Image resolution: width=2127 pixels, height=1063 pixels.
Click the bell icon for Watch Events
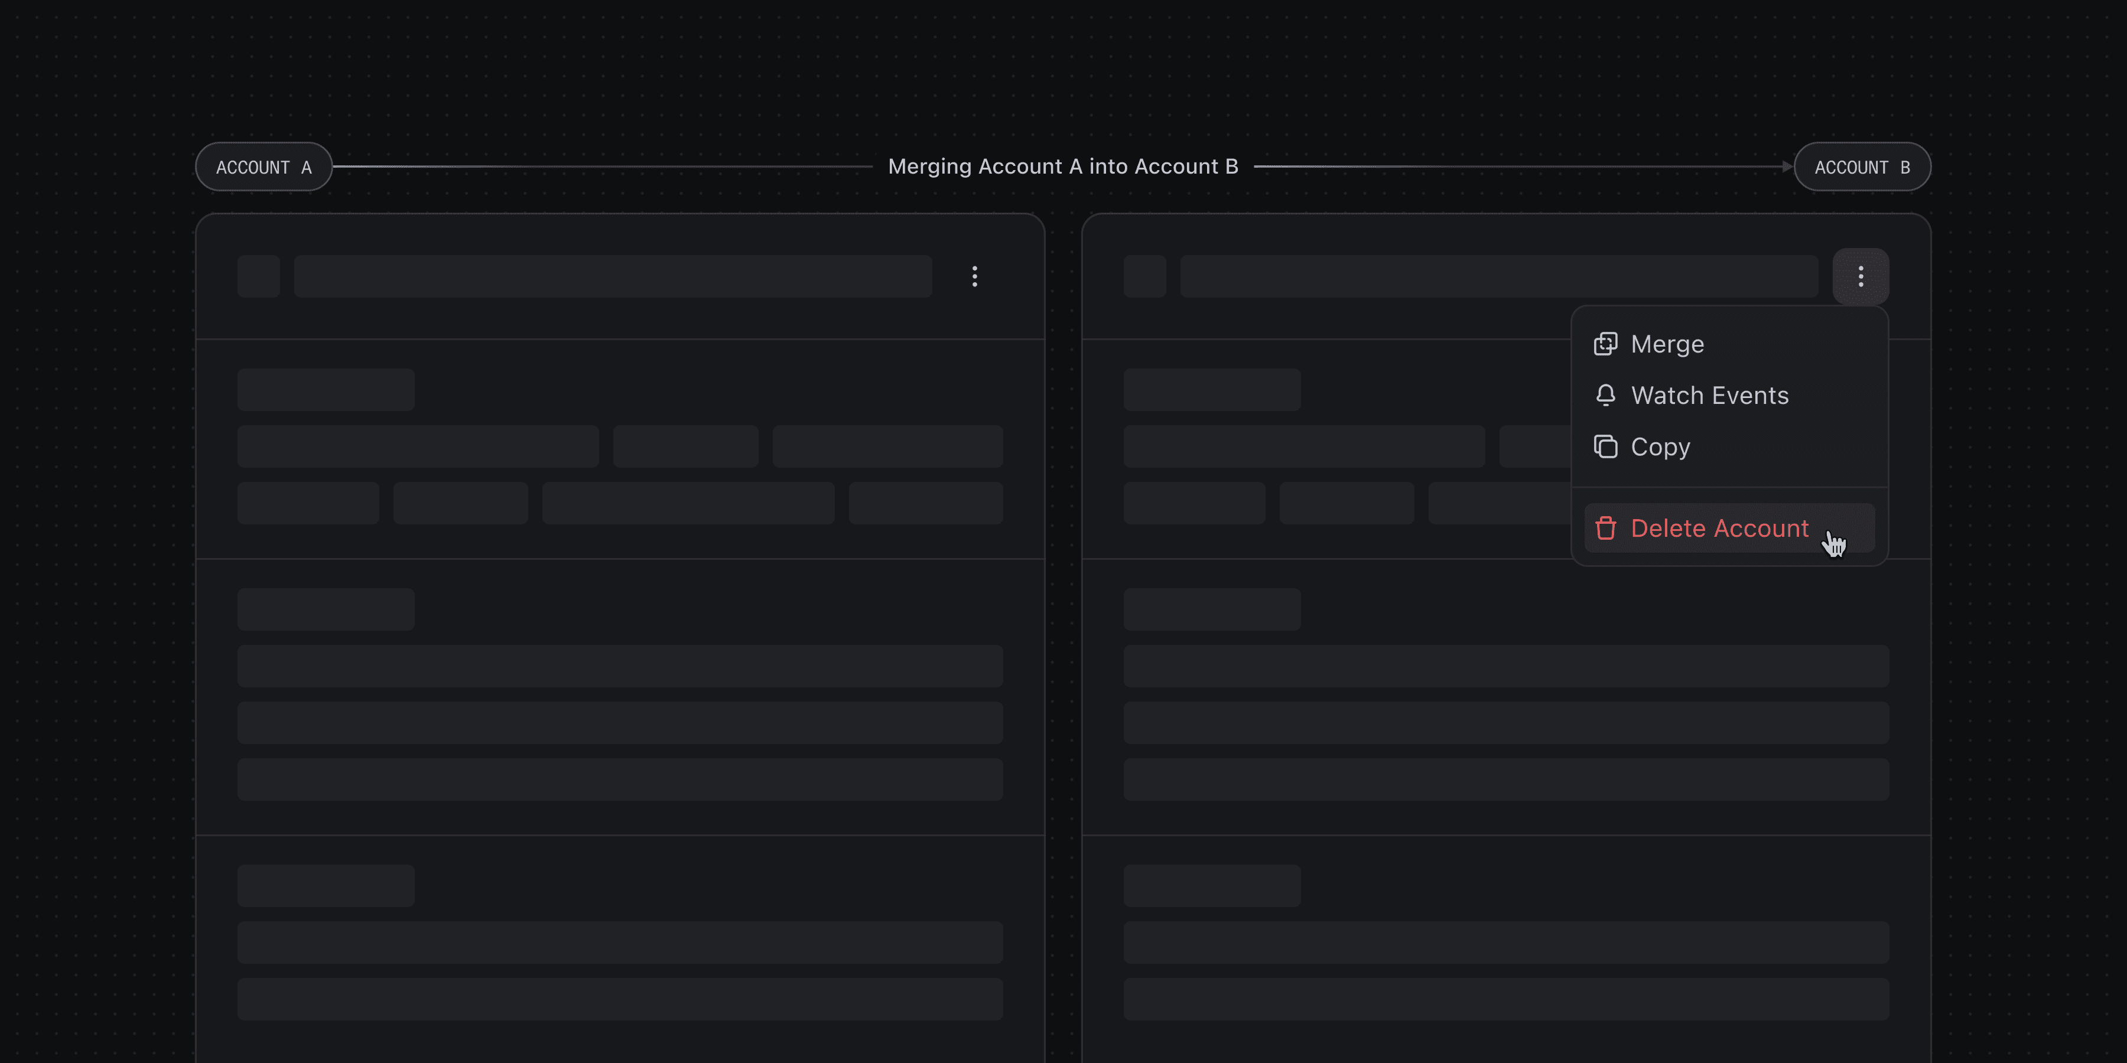pyautogui.click(x=1605, y=395)
